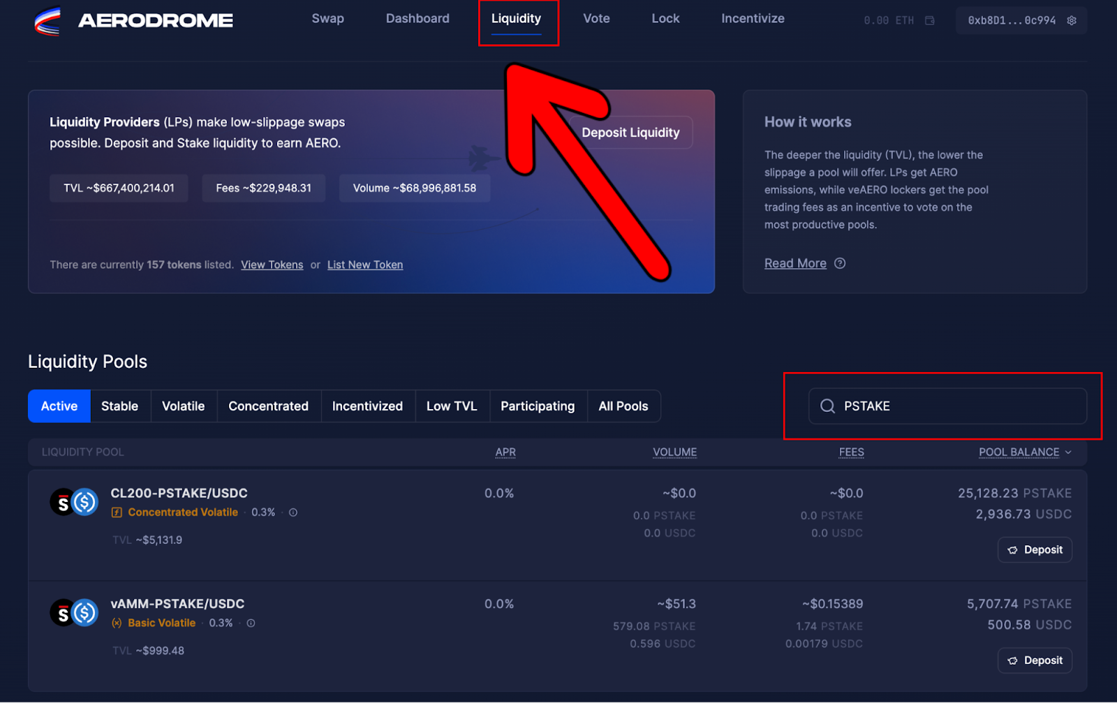
Task: Open the List New Token link
Action: coord(365,265)
